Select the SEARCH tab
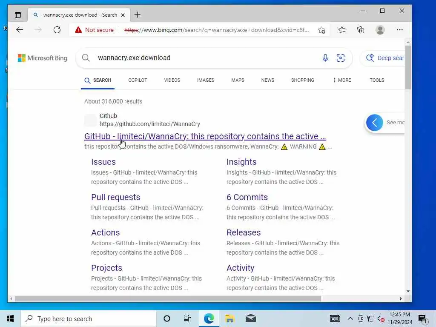 click(98, 80)
